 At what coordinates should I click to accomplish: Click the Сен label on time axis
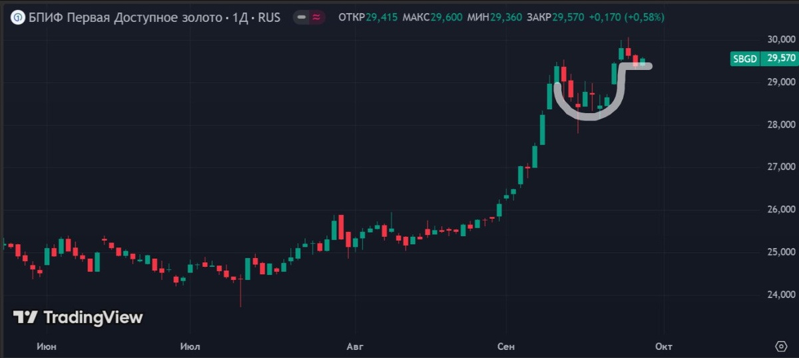[x=507, y=347]
